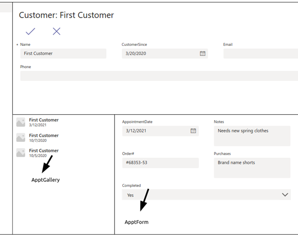Click image placeholder of 10/5/2020 appointment

tap(21, 153)
